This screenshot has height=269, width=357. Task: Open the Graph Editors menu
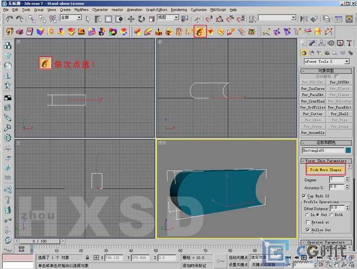[x=156, y=10]
